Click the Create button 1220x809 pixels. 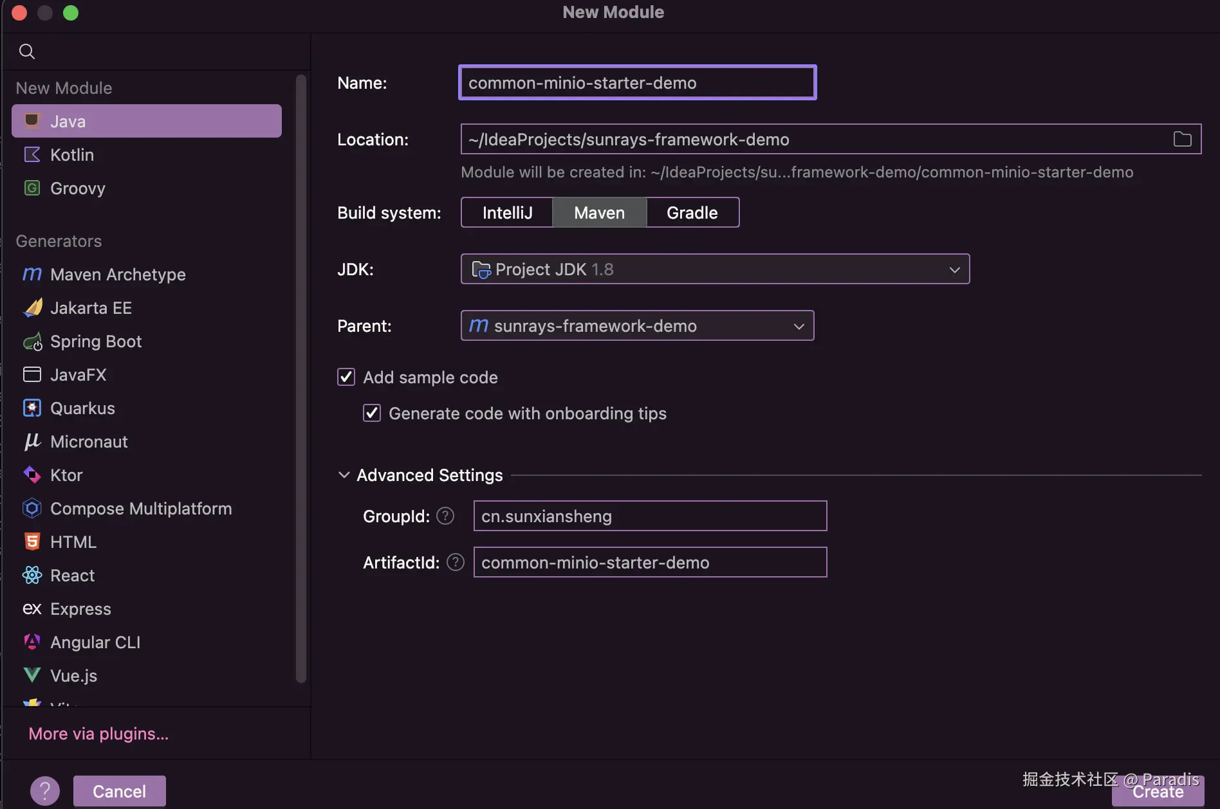[x=1158, y=792]
